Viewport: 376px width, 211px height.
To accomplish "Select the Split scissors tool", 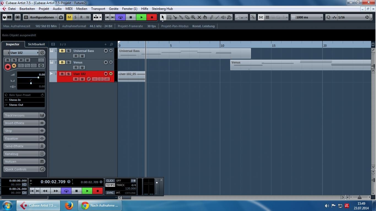I will pyautogui.click(x=175, y=17).
